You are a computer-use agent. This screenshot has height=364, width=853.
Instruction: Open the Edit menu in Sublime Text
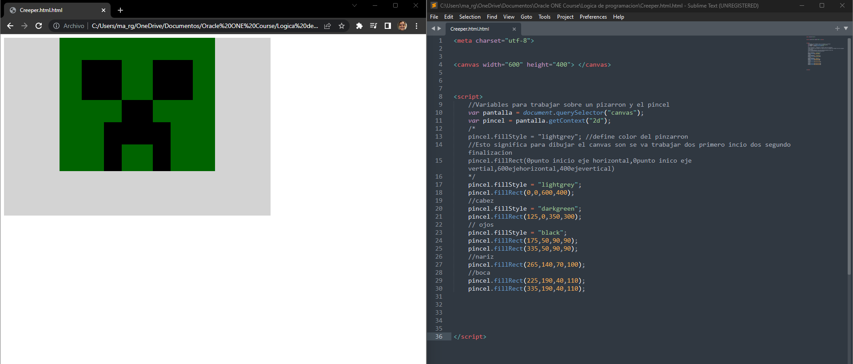click(x=449, y=17)
